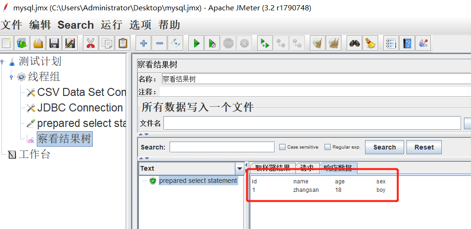Click the Help question-mark book icon

(x=407, y=43)
